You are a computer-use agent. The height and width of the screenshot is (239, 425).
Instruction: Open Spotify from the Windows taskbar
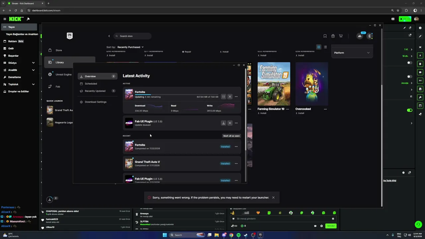pos(238,235)
